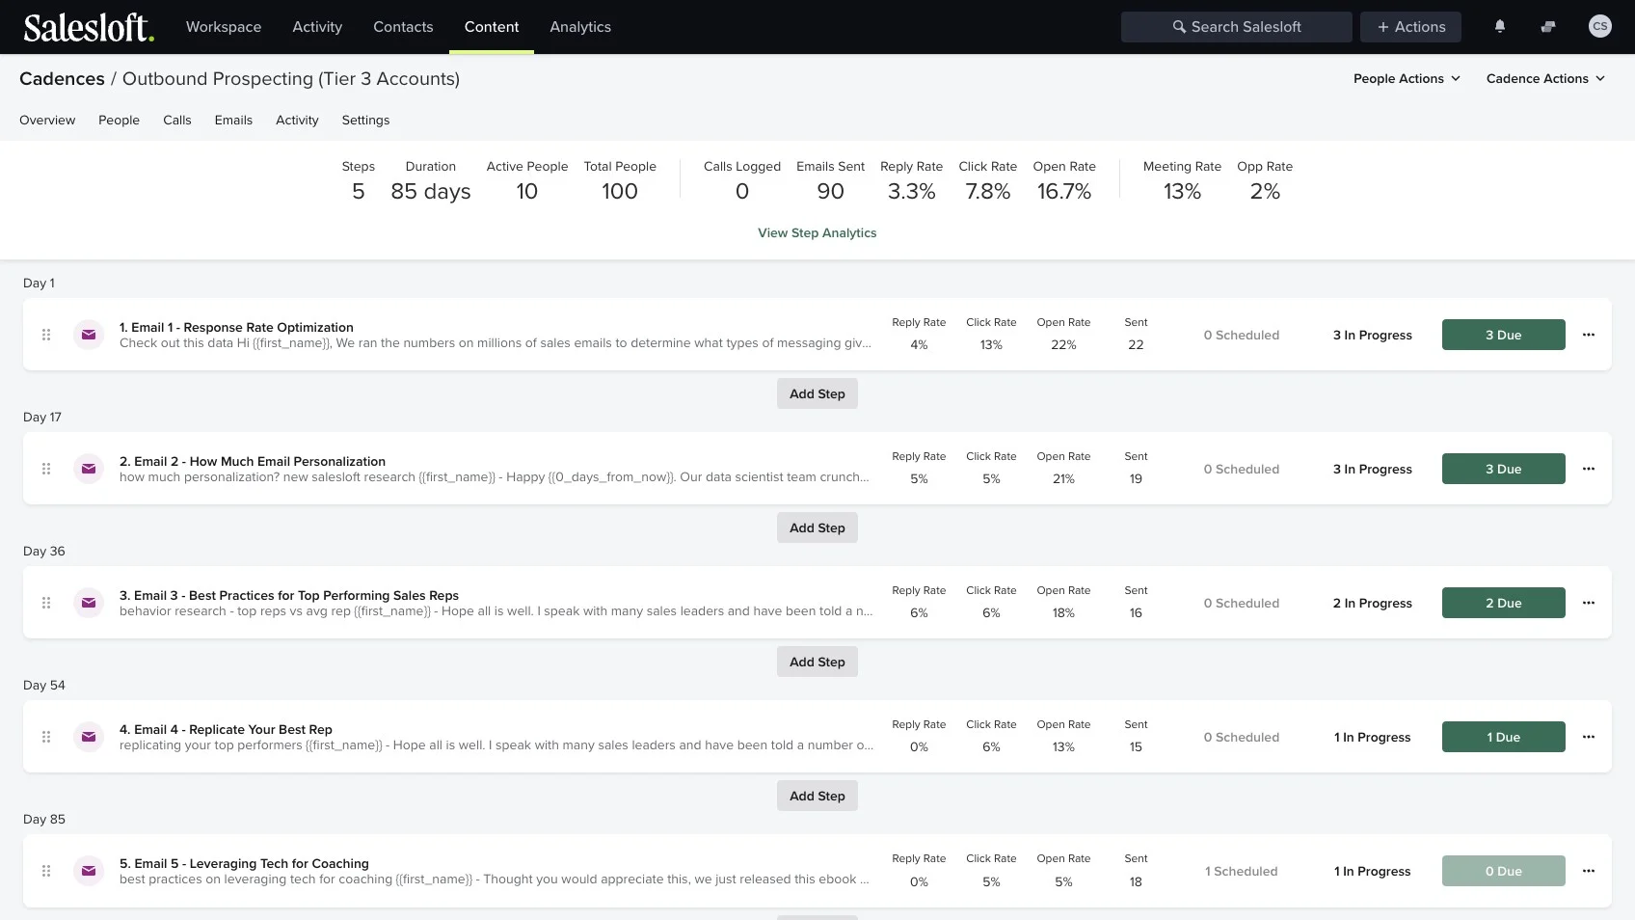Open the Workspace menu
Image resolution: width=1635 pixels, height=920 pixels.
pyautogui.click(x=224, y=27)
